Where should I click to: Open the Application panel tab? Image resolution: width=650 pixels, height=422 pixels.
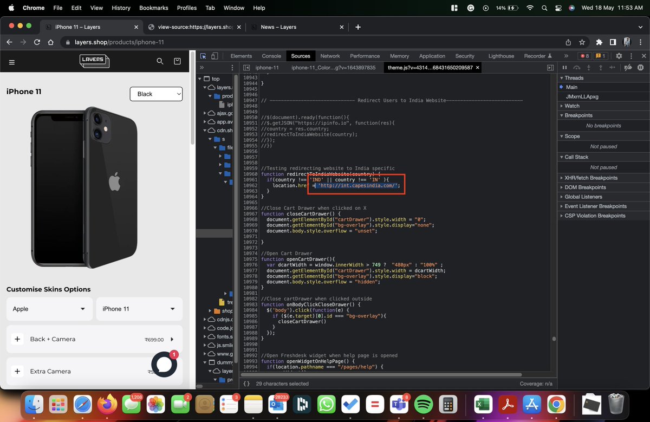[x=432, y=56]
